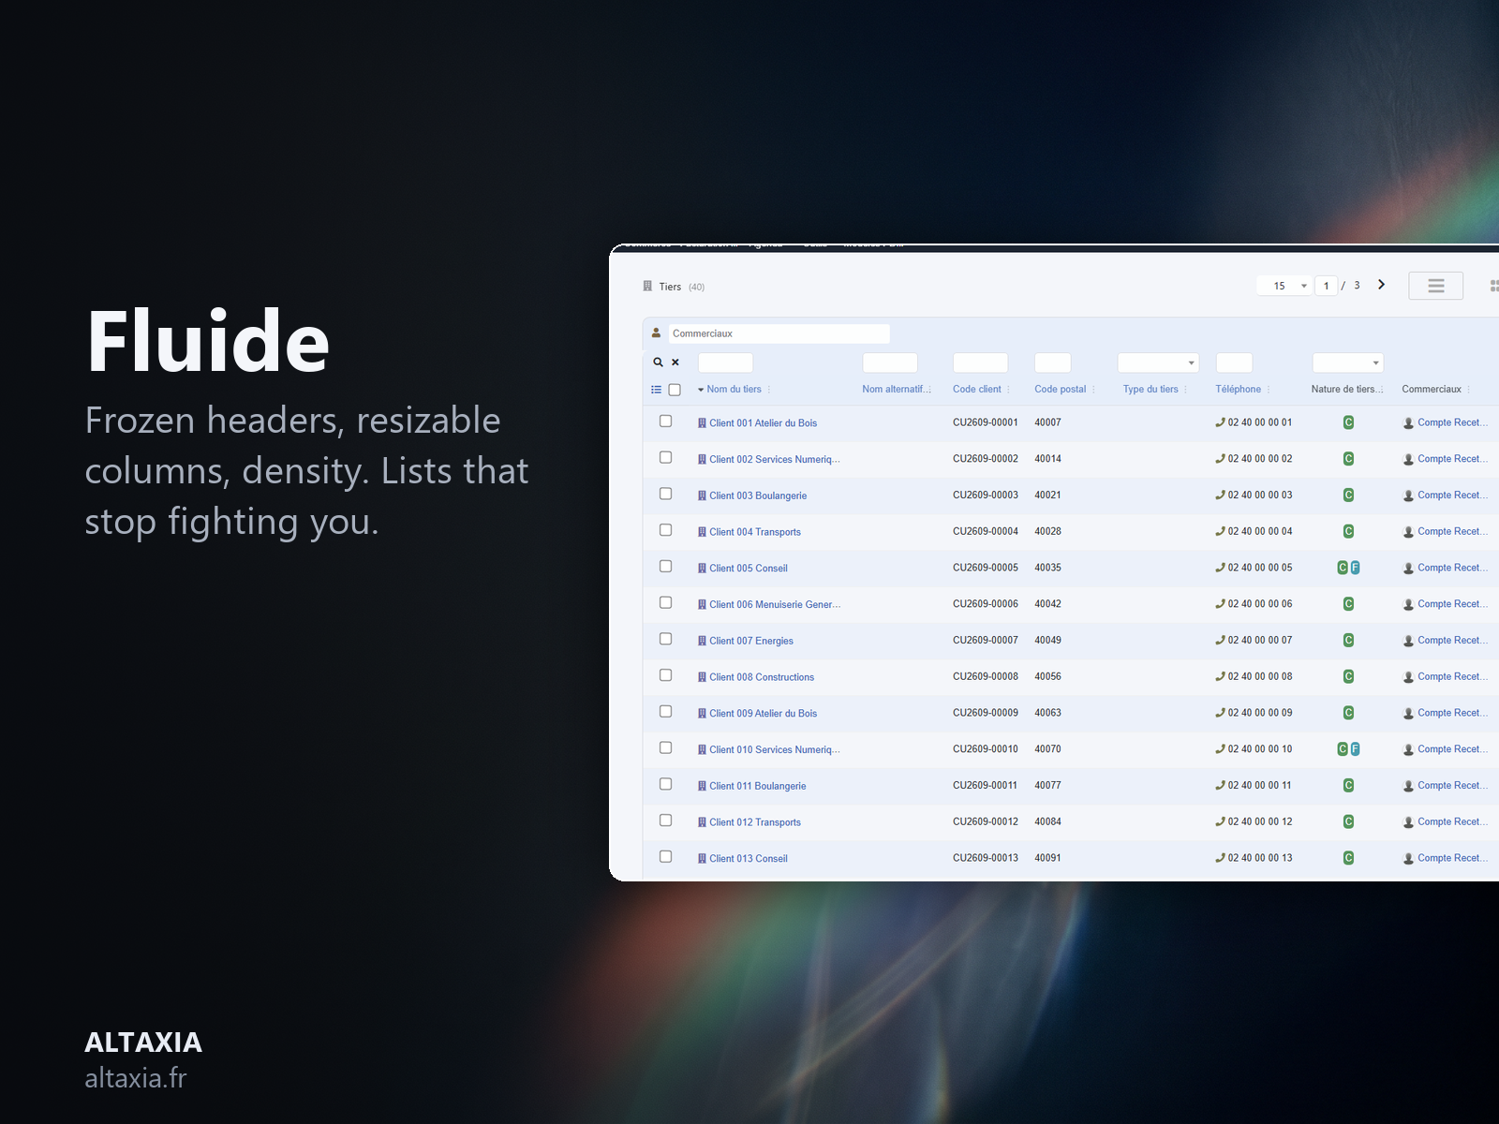Open Compte Recet link in Client 011 row
This screenshot has width=1499, height=1124.
(x=1452, y=786)
